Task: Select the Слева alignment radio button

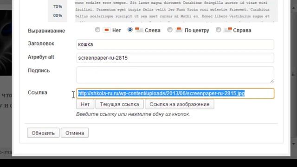Action: point(130,30)
